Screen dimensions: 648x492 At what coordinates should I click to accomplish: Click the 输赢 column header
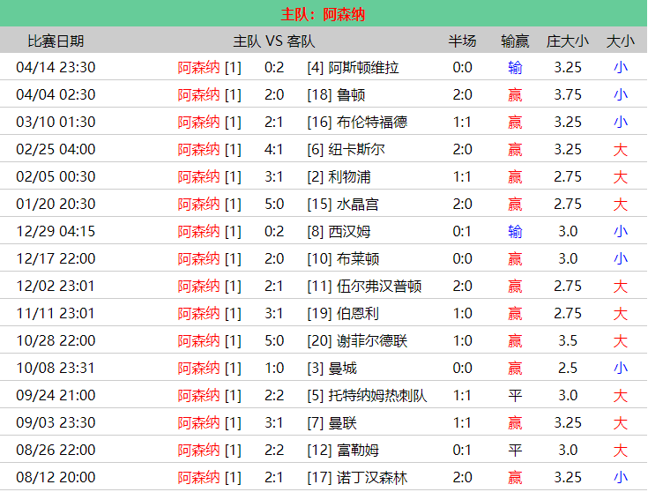[x=515, y=41]
